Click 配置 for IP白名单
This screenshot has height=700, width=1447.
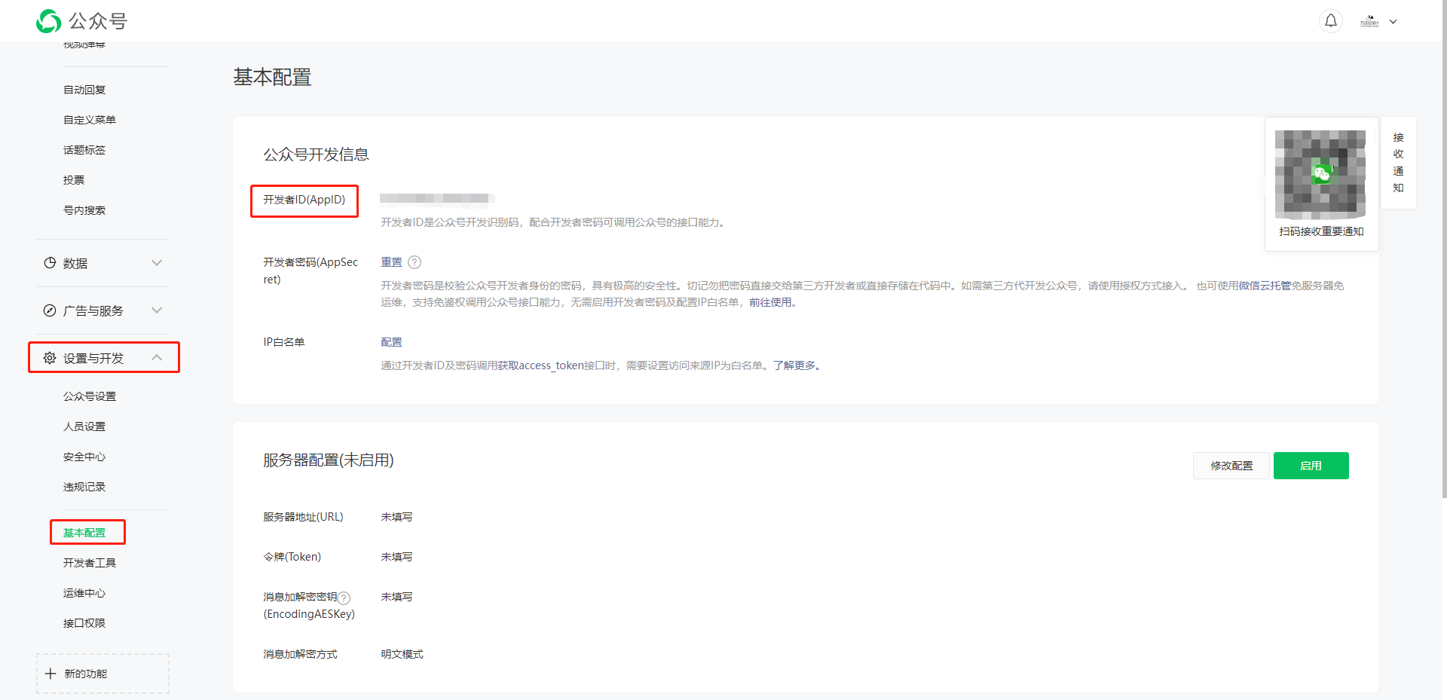(x=391, y=342)
